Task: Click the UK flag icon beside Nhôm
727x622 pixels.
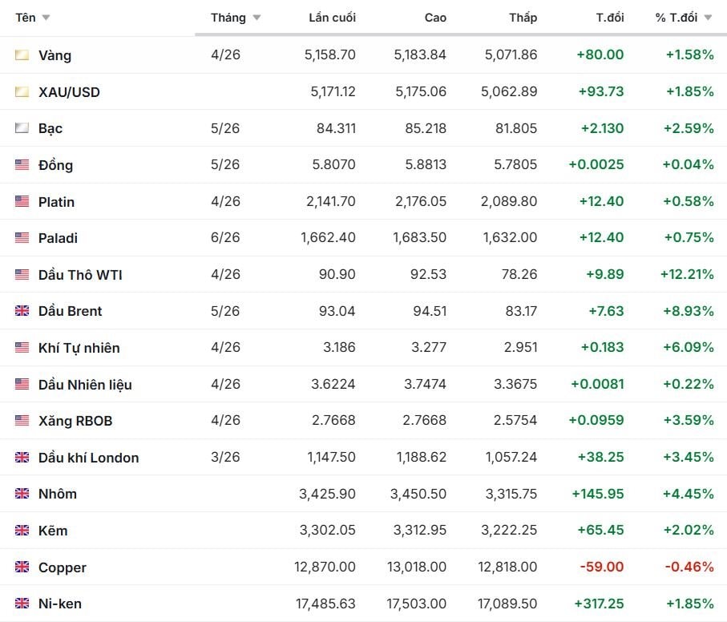Action: (x=22, y=494)
